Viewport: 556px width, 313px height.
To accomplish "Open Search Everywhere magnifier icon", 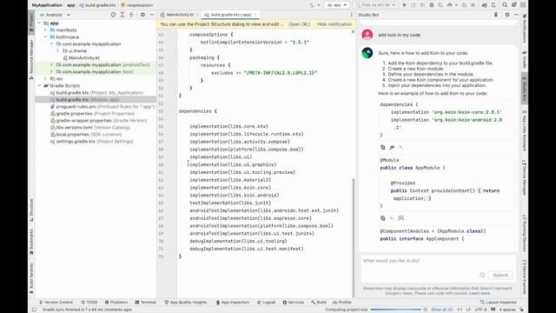I will [505, 5].
